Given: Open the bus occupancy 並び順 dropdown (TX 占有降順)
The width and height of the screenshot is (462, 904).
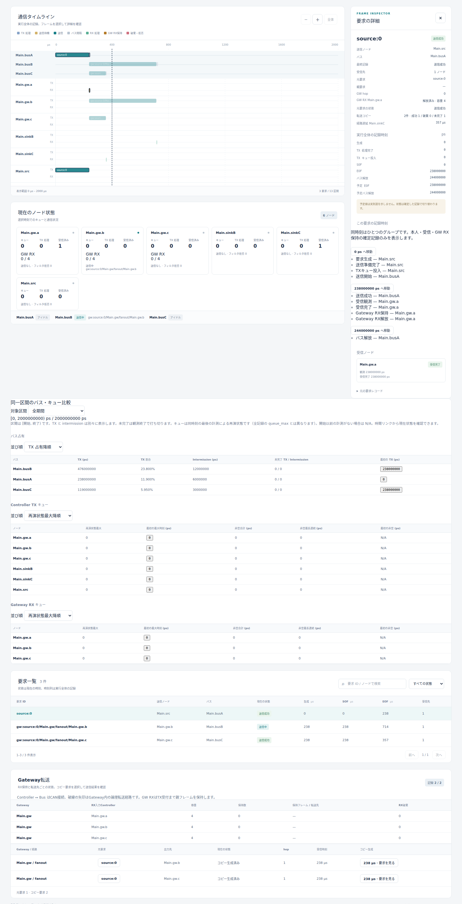Looking at the screenshot, I should coord(44,447).
